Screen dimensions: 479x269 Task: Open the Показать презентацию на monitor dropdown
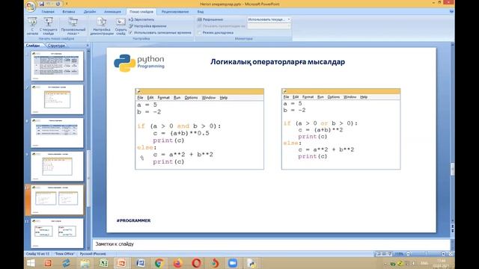click(269, 26)
